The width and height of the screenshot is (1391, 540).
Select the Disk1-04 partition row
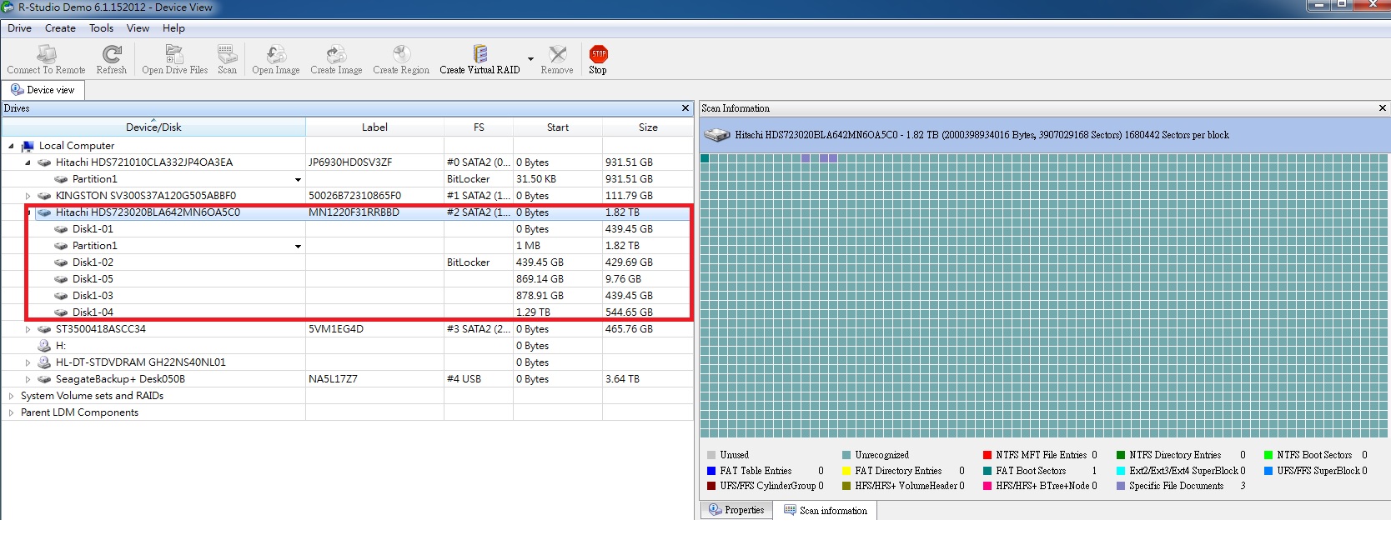(x=93, y=312)
